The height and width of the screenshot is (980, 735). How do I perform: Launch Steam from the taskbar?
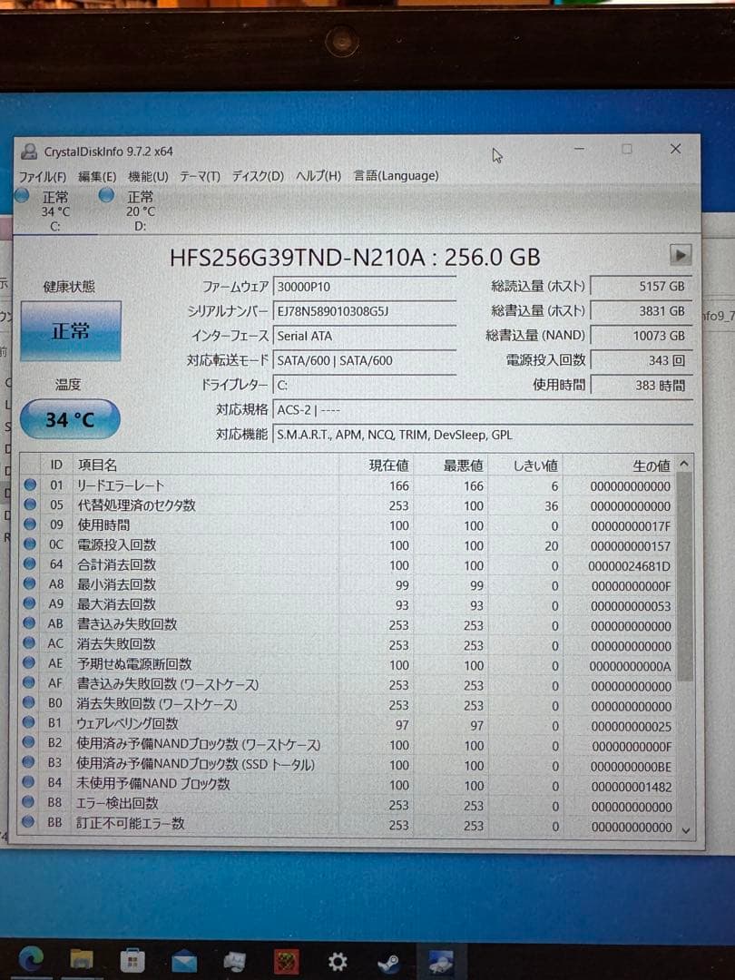388,960
